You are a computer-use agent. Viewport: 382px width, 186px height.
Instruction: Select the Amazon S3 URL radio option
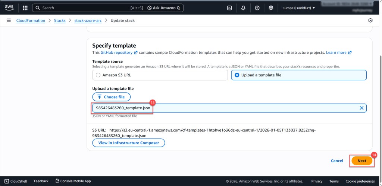click(x=98, y=75)
